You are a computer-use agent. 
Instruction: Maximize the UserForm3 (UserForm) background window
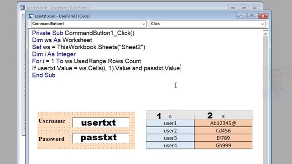pyautogui.click(x=244, y=8)
